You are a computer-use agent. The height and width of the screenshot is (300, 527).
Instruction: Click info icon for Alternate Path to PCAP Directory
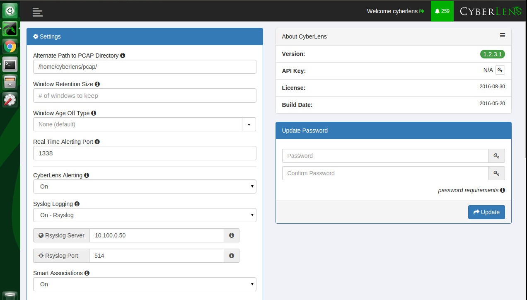(123, 56)
